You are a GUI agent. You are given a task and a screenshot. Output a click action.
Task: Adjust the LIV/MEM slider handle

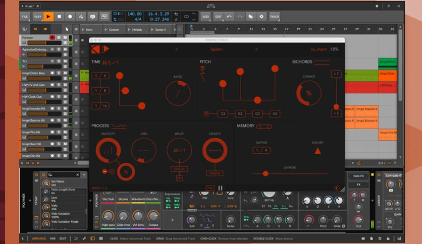click(x=266, y=173)
